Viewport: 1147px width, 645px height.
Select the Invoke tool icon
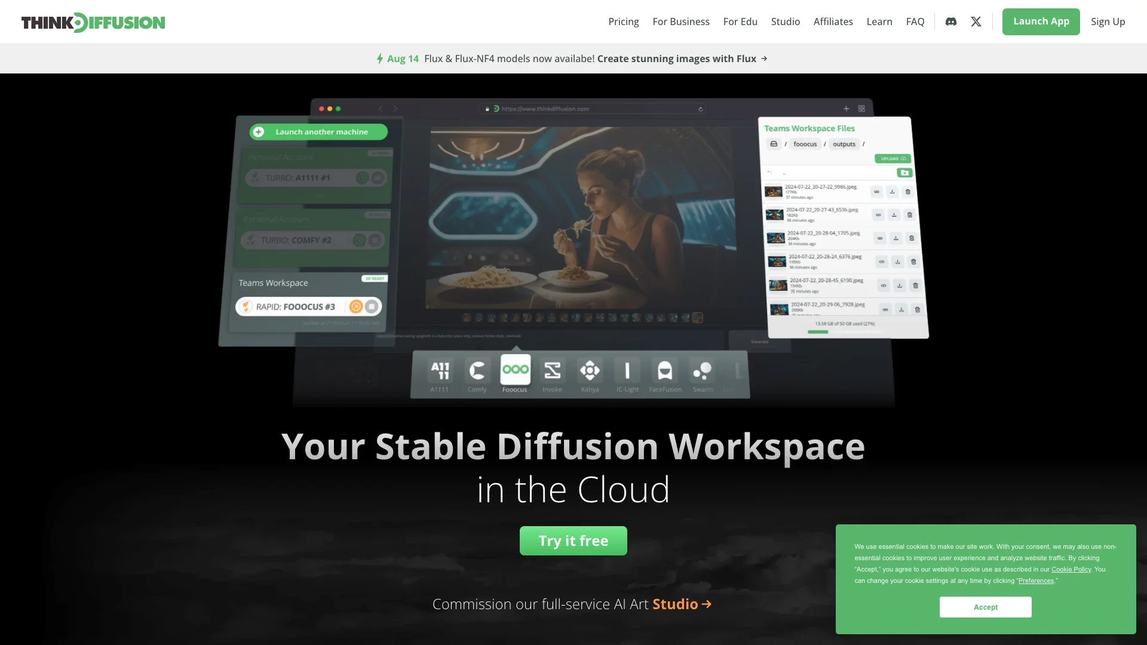tap(552, 370)
